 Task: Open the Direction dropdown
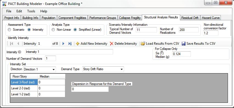tap(40, 69)
